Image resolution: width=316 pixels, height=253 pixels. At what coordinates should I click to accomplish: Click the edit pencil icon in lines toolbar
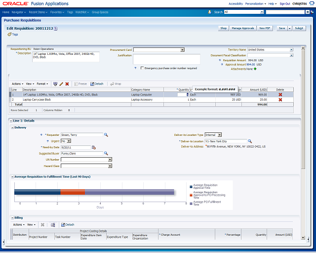tap(61, 84)
